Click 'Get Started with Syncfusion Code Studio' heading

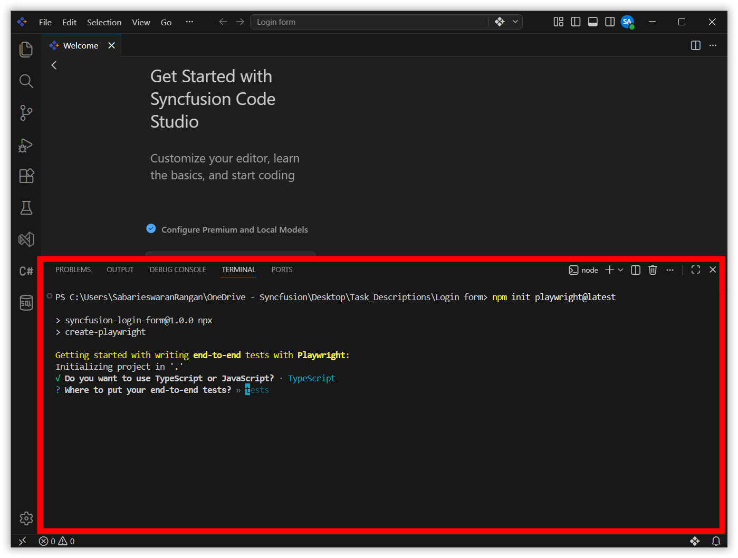coord(213,99)
